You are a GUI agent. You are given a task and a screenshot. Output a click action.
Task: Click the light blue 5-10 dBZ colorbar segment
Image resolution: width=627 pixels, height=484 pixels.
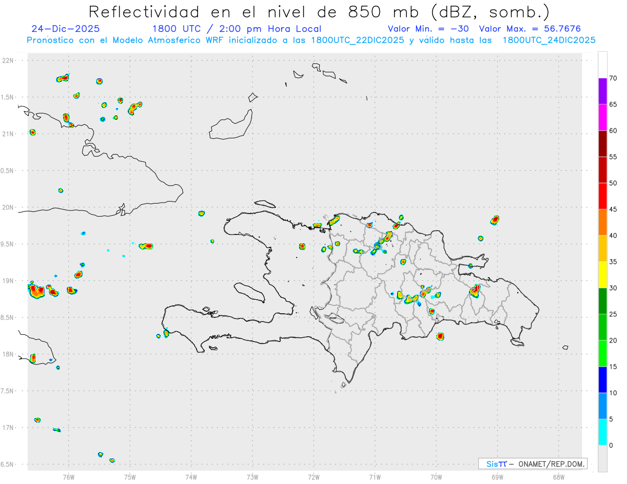[x=602, y=406]
